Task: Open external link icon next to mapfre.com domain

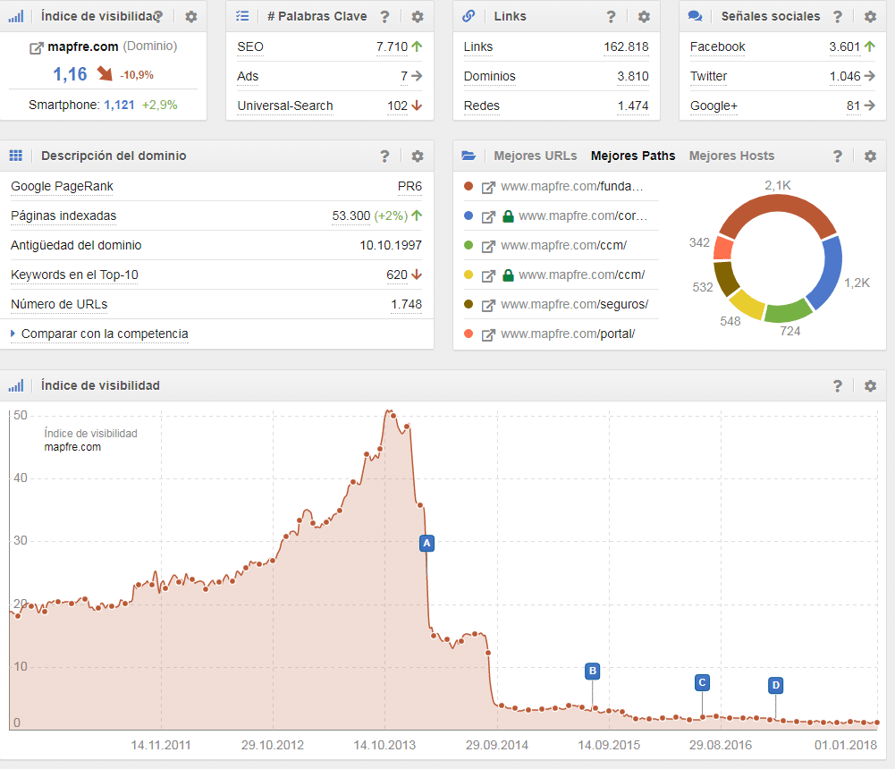Action: pyautogui.click(x=36, y=48)
